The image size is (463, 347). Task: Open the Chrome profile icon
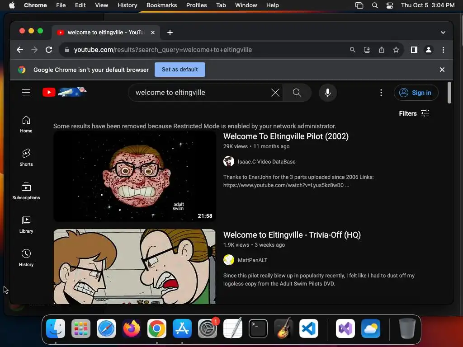coord(429,50)
